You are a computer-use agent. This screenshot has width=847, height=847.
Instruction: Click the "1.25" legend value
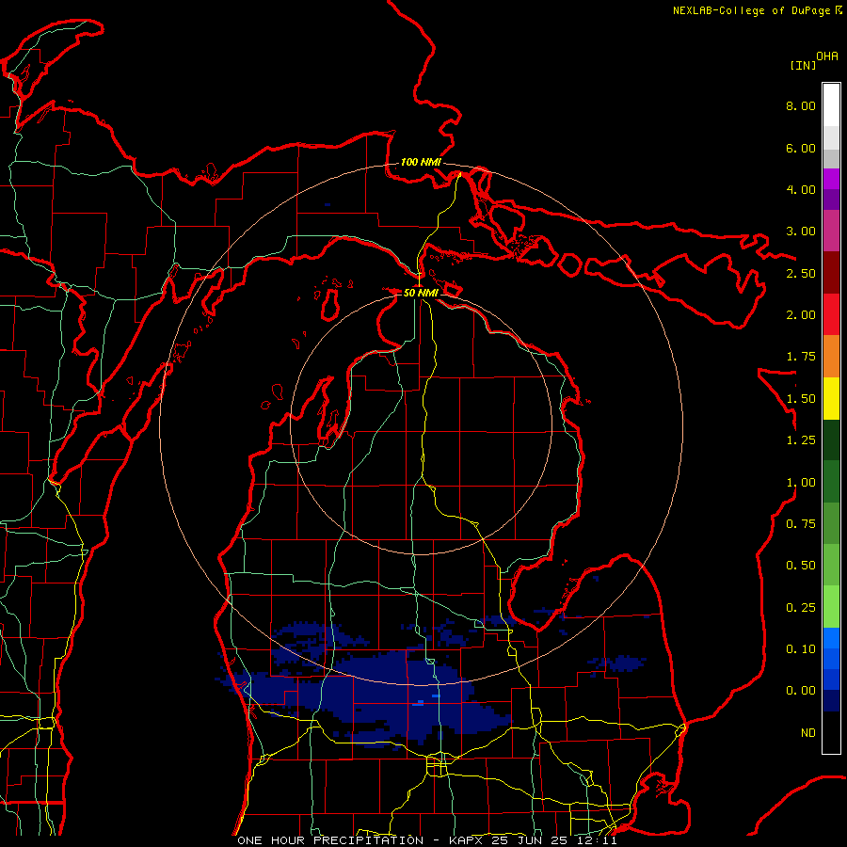801,440
